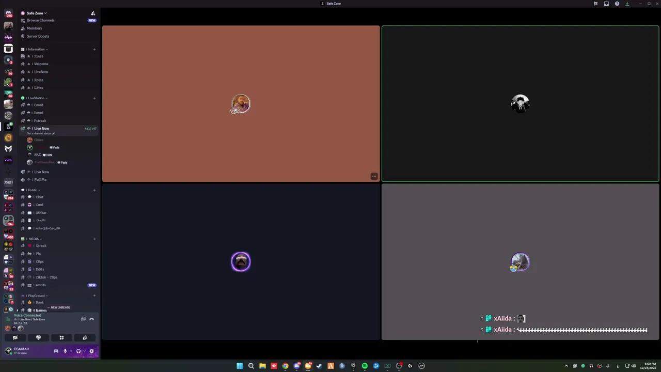661x372 pixels.
Task: Disconnect from voice with hang-up icon
Action: [92, 319]
